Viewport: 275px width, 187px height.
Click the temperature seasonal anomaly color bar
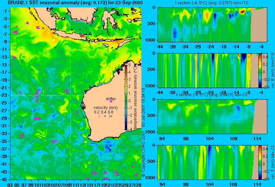coord(126,97)
